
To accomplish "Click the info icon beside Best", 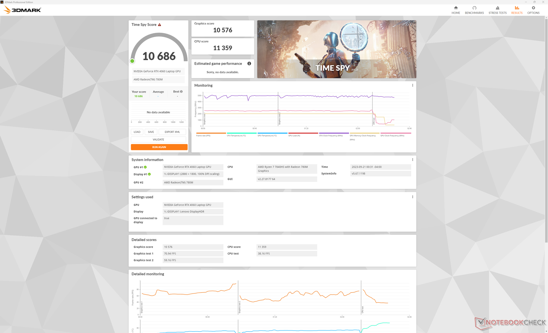I will 181,92.
